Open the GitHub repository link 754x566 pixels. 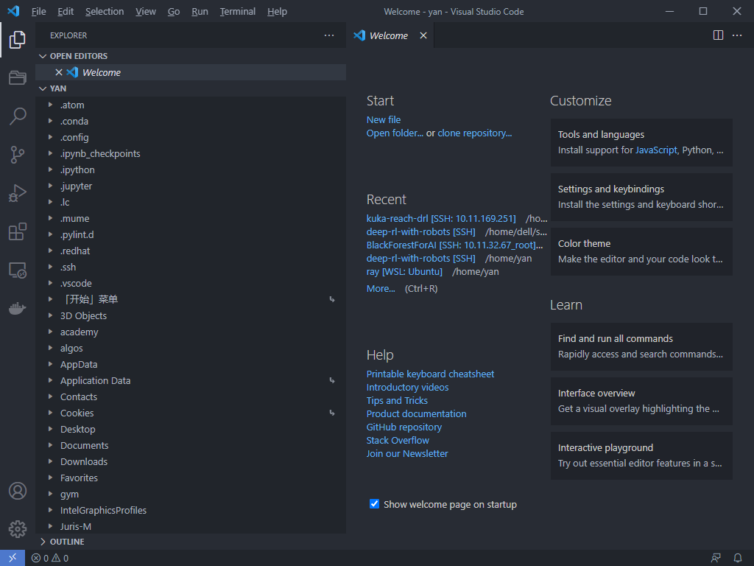(404, 427)
